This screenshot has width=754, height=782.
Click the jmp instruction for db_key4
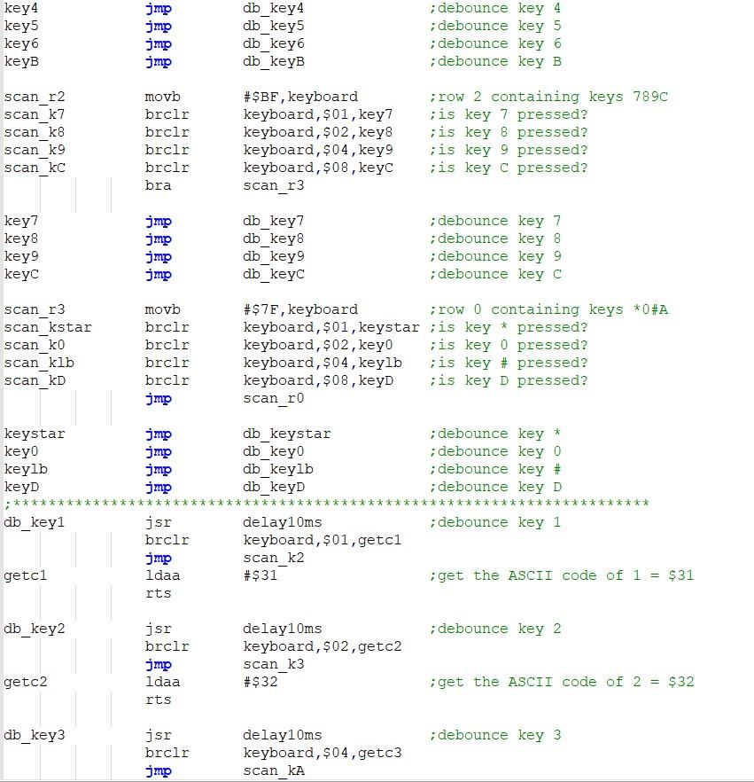pyautogui.click(x=158, y=8)
